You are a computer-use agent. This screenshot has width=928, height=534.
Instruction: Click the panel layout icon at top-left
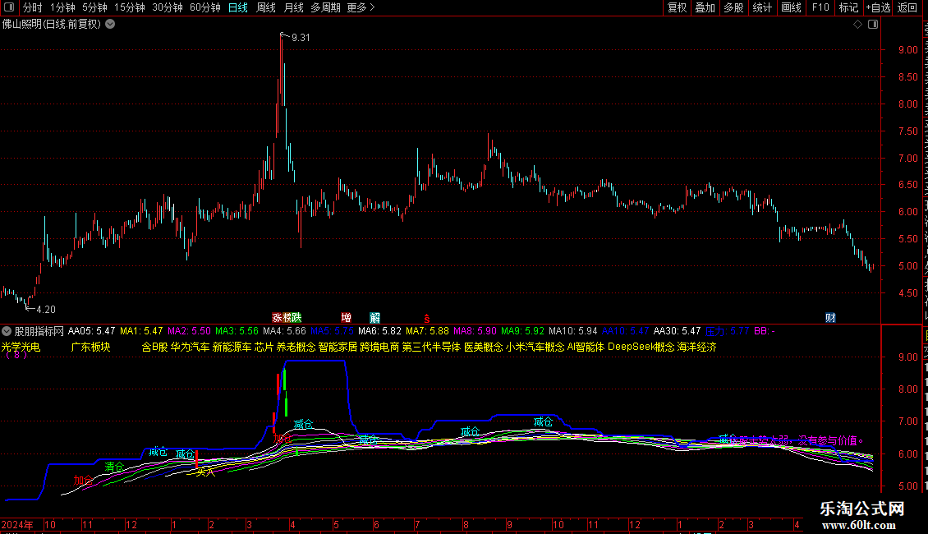point(9,7)
